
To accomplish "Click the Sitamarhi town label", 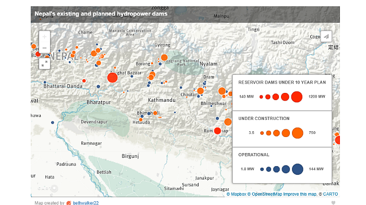I will (174, 188).
